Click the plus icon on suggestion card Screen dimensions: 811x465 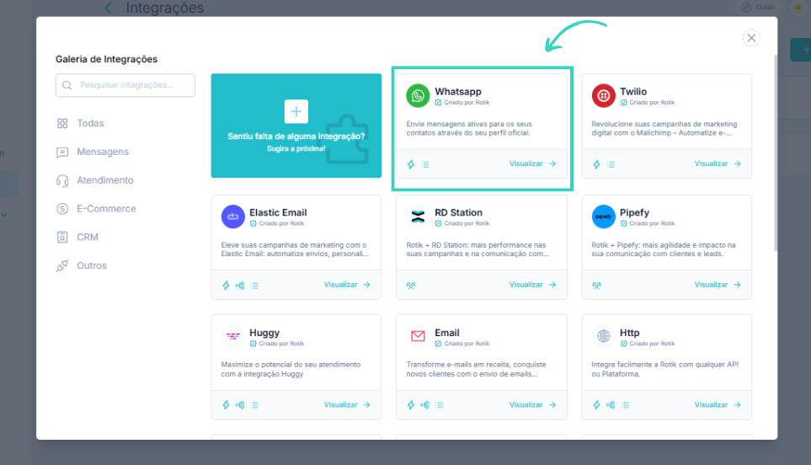[296, 111]
